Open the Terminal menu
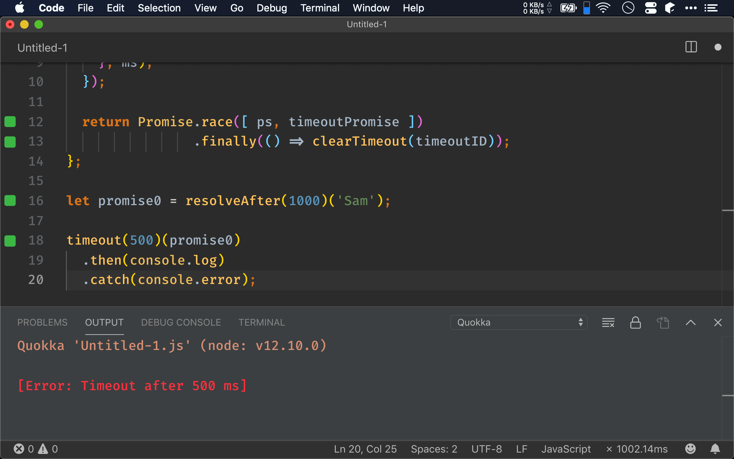The height and width of the screenshot is (459, 734). (320, 8)
